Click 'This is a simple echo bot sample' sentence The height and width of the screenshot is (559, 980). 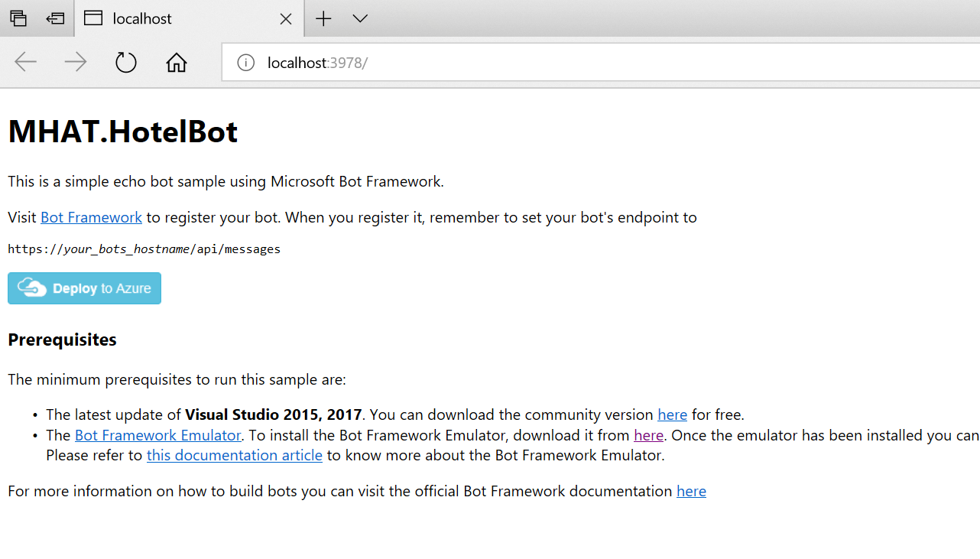(x=226, y=181)
